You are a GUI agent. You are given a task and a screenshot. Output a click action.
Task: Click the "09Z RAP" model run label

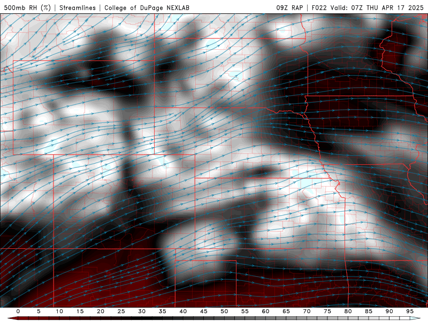click(x=289, y=7)
